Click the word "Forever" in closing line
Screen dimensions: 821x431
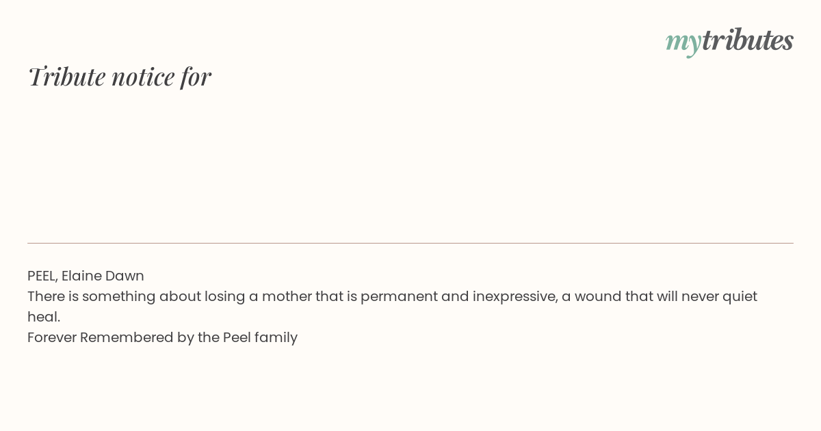(x=52, y=337)
